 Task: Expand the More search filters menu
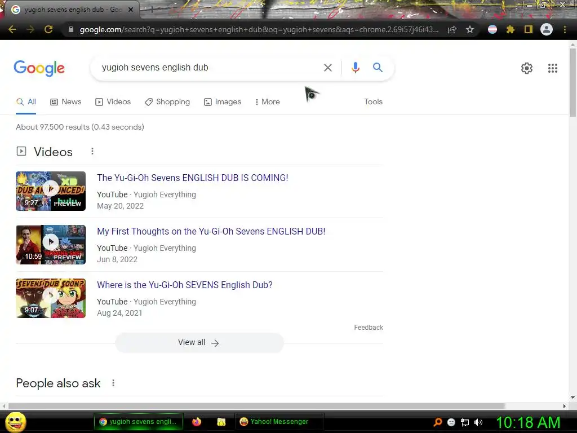pos(267,102)
